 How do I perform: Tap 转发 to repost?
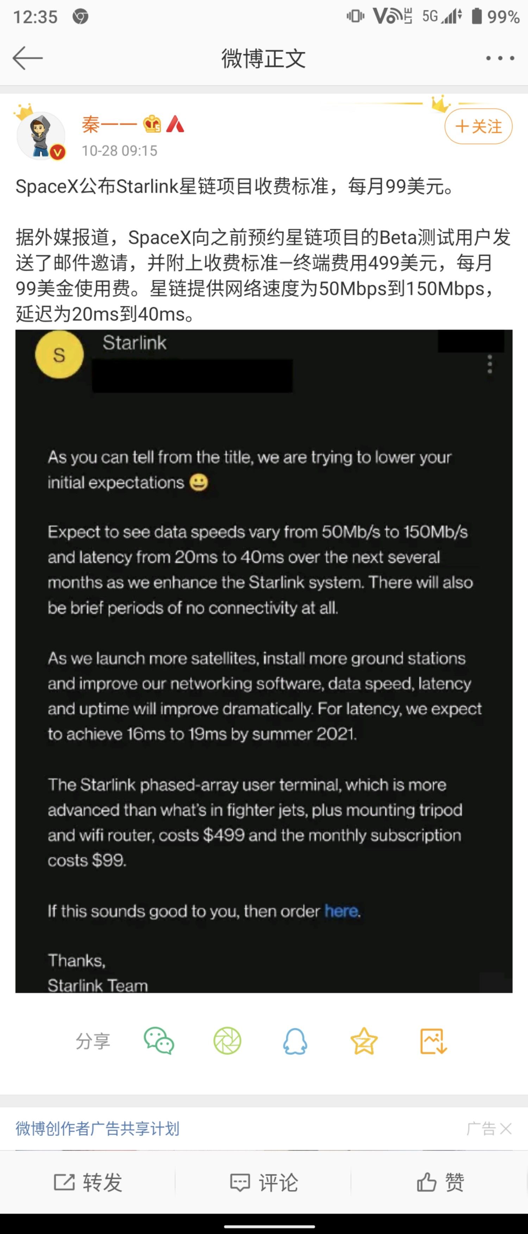pos(88,1182)
